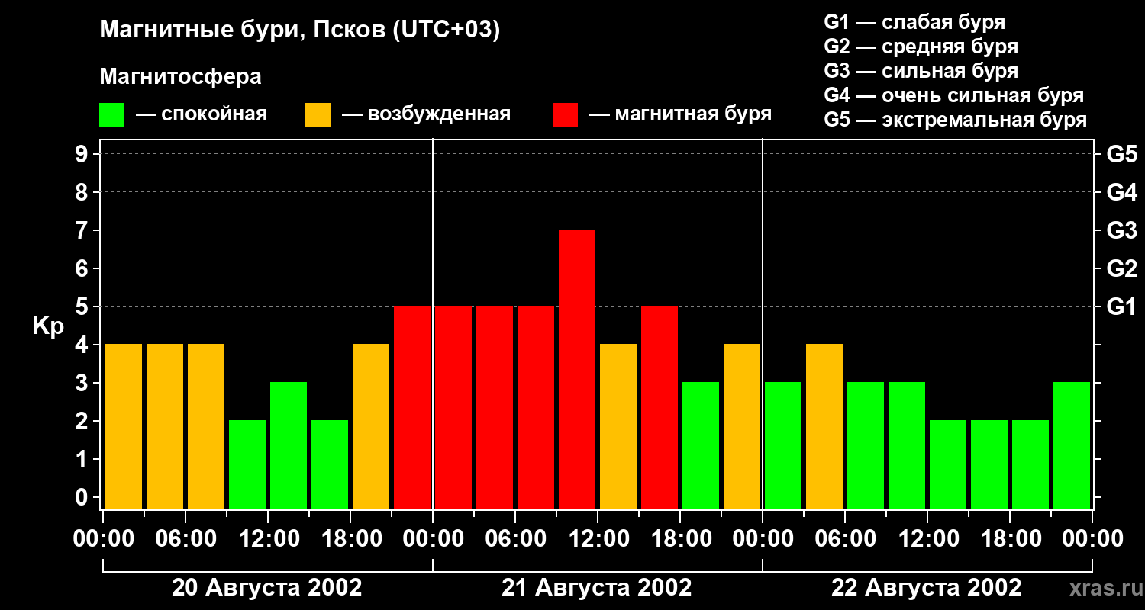Click the tallest red bar reaching Kp 7
The image size is (1145, 610).
point(577,369)
